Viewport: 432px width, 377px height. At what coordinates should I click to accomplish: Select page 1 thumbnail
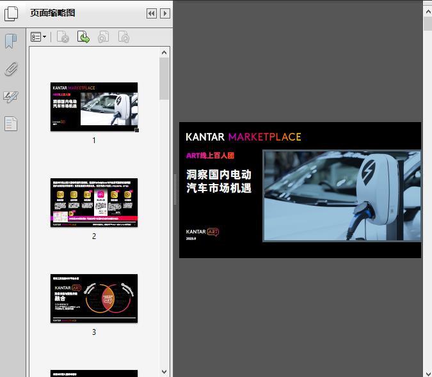pos(94,107)
